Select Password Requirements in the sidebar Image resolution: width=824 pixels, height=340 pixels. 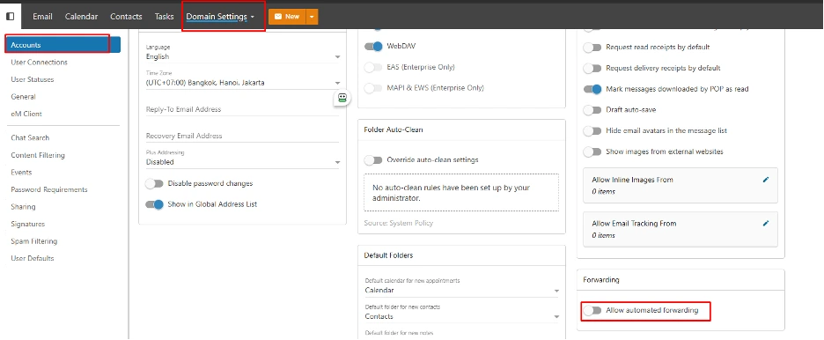point(49,189)
